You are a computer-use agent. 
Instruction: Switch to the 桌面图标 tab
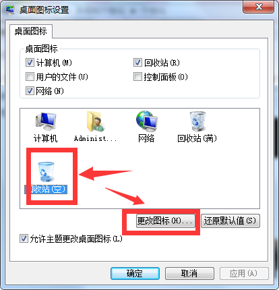pos(31,31)
